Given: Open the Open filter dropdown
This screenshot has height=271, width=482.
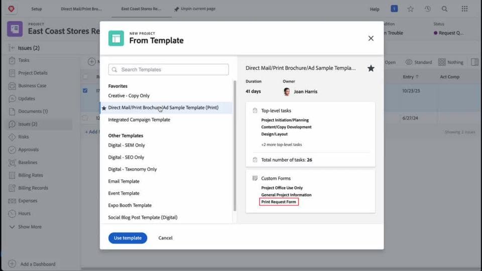Looking at the screenshot, I should [390, 62].
